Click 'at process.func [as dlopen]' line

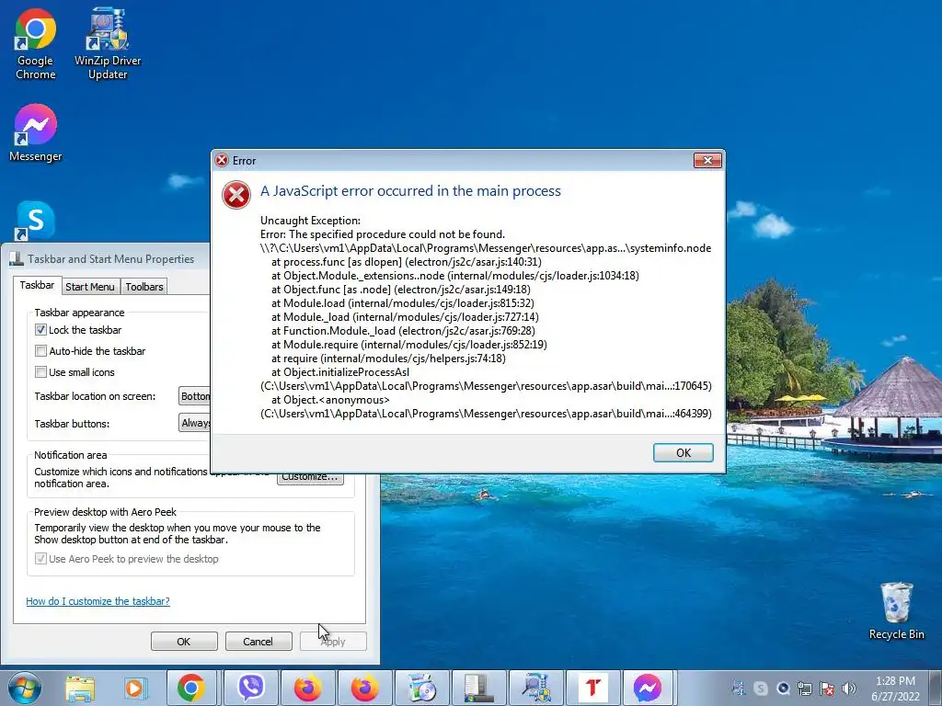tap(406, 262)
